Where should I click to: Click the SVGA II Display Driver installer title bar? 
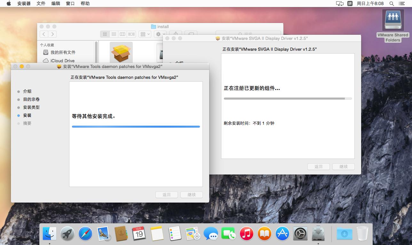262,38
